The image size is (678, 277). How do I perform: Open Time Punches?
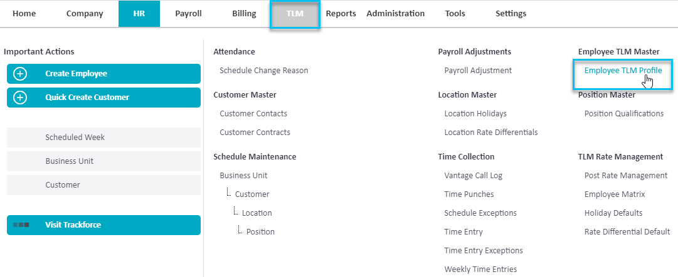(x=469, y=194)
